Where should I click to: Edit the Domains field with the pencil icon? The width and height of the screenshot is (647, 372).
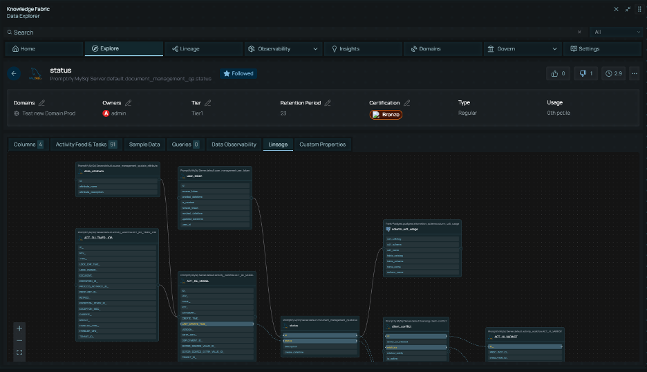click(40, 103)
